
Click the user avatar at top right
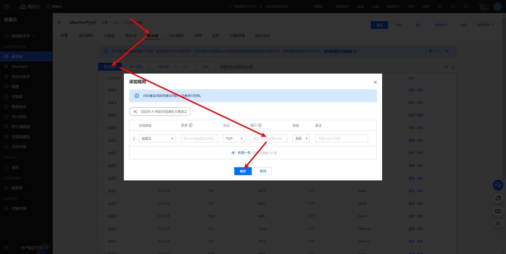(497, 7)
